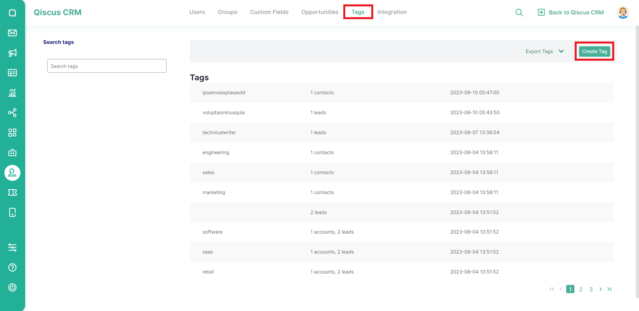Screen dimensions: 639x311
Task: Open the ticket icon in sidebar
Action: pos(12,192)
